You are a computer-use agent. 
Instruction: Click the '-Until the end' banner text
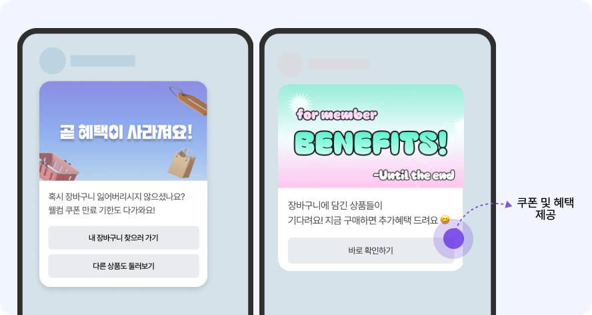(414, 175)
